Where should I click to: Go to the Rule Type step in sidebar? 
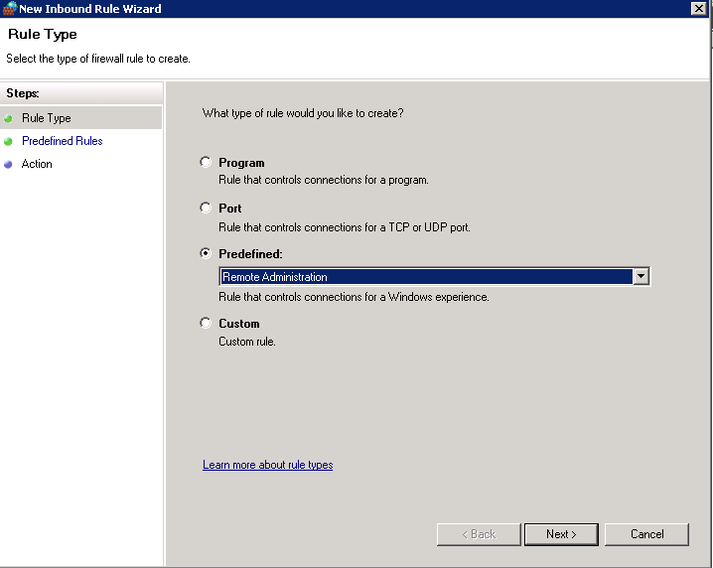click(x=47, y=118)
